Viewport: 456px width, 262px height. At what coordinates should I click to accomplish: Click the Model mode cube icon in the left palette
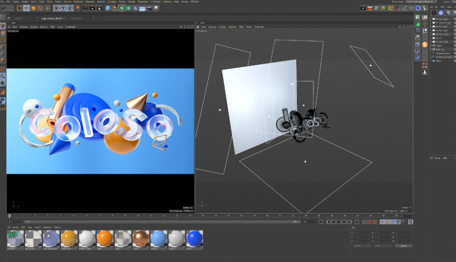pyautogui.click(x=3, y=26)
